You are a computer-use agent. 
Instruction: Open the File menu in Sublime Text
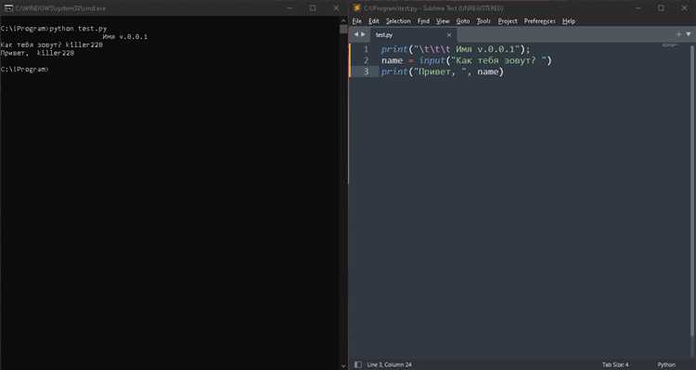pyautogui.click(x=357, y=20)
